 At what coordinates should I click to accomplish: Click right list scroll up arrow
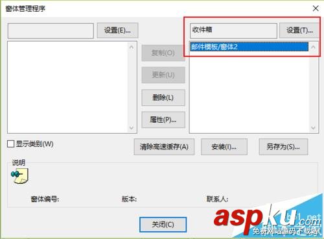(x=313, y=47)
